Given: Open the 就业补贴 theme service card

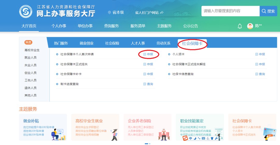Looking at the screenshot, I should point(43,127).
